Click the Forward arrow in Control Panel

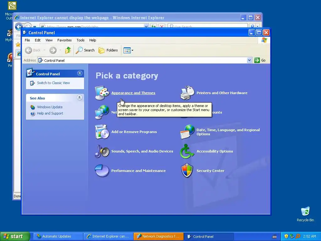click(x=53, y=50)
